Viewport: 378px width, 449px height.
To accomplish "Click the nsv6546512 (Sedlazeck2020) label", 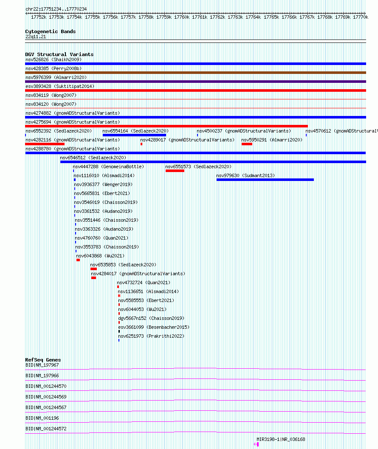I will (93, 158).
